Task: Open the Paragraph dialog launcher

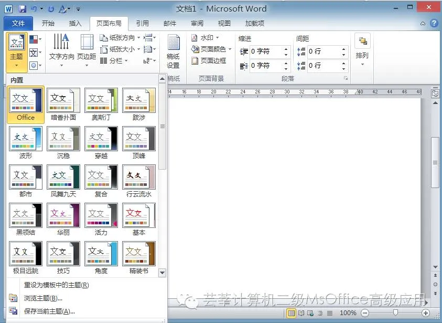Action: click(x=346, y=78)
